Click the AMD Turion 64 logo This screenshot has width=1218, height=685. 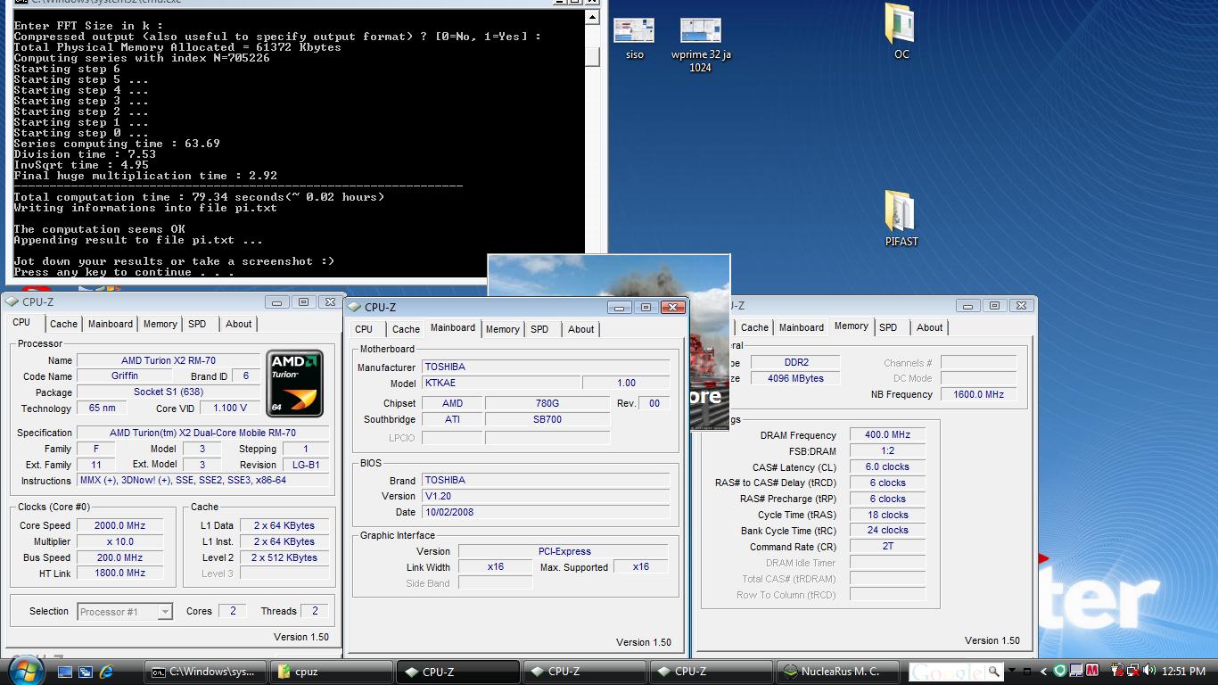tap(295, 384)
